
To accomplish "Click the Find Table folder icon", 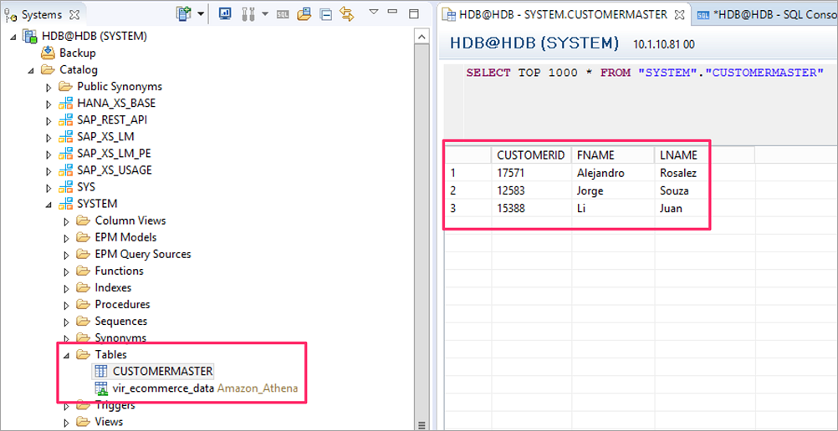I will click(x=304, y=14).
